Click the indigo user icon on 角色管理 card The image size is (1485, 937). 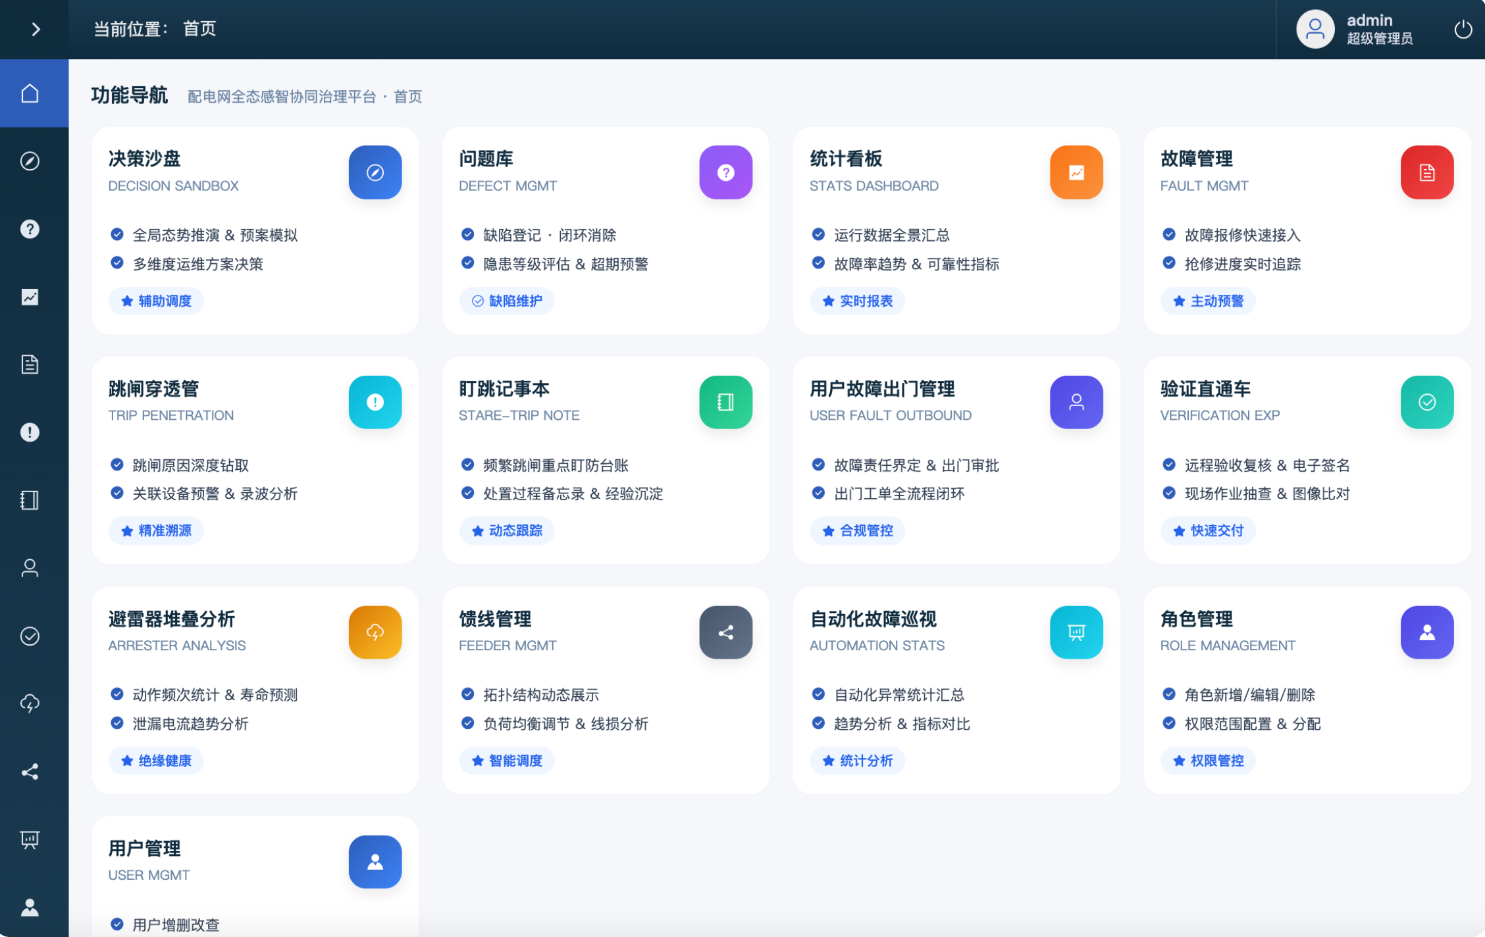tap(1427, 632)
